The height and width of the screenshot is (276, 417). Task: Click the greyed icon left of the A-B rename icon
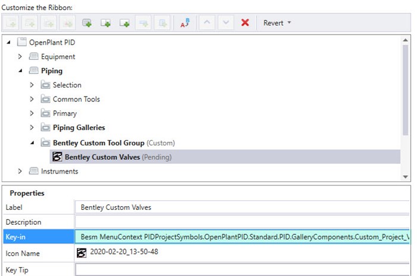tap(162, 23)
